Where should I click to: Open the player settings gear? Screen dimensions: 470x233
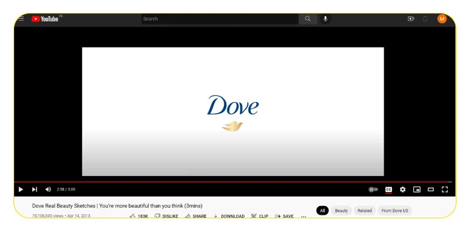402,189
